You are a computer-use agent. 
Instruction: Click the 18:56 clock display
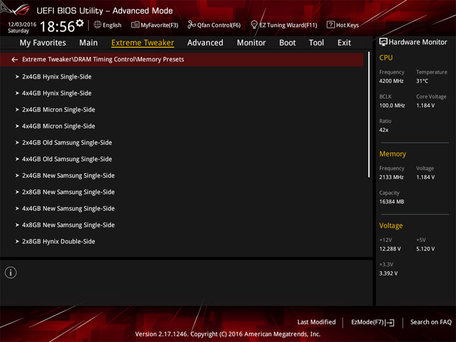pos(57,27)
